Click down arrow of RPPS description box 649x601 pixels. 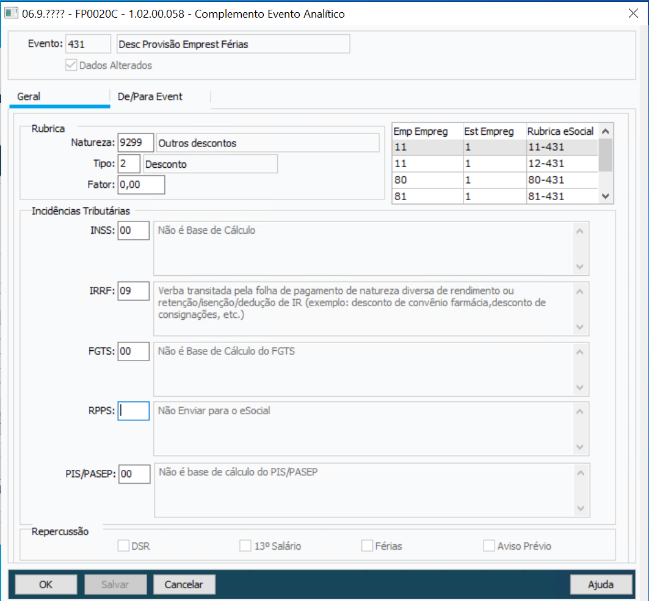[x=580, y=447]
